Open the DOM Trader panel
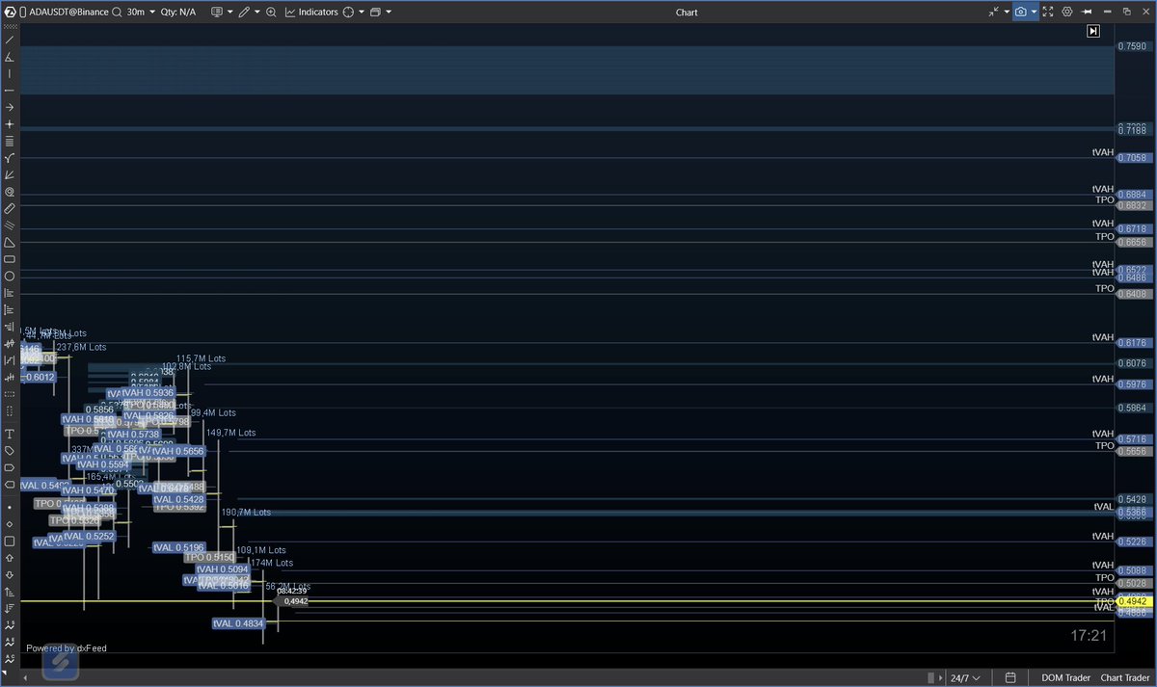Viewport: 1157px width, 687px height. (x=1064, y=677)
